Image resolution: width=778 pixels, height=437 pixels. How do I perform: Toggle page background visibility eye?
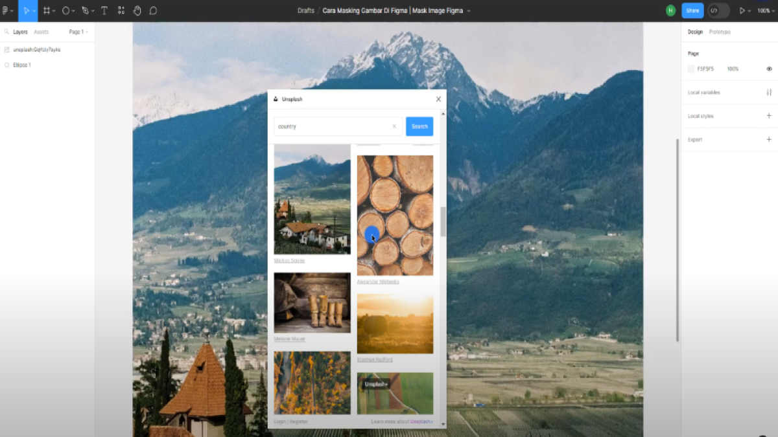[769, 69]
